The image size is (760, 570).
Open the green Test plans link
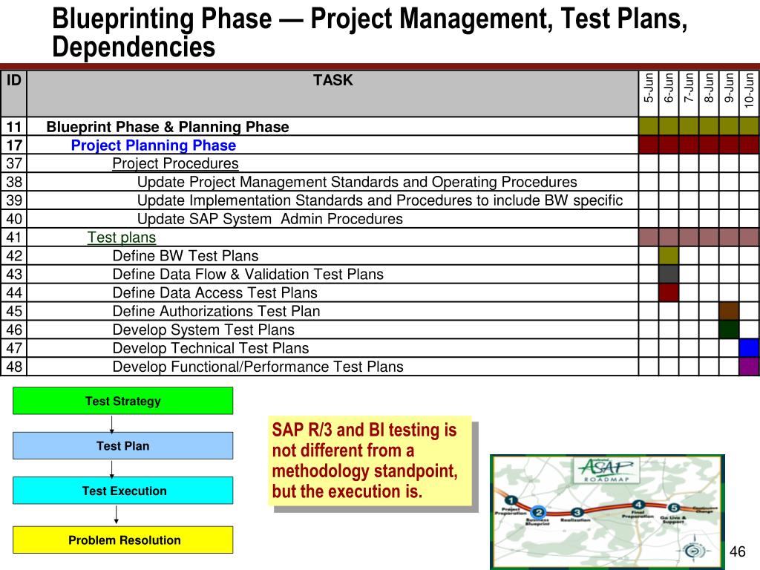click(122, 237)
